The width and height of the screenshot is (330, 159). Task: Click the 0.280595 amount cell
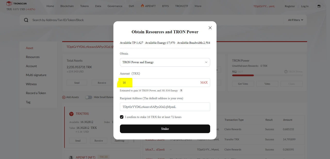(x=288, y=149)
